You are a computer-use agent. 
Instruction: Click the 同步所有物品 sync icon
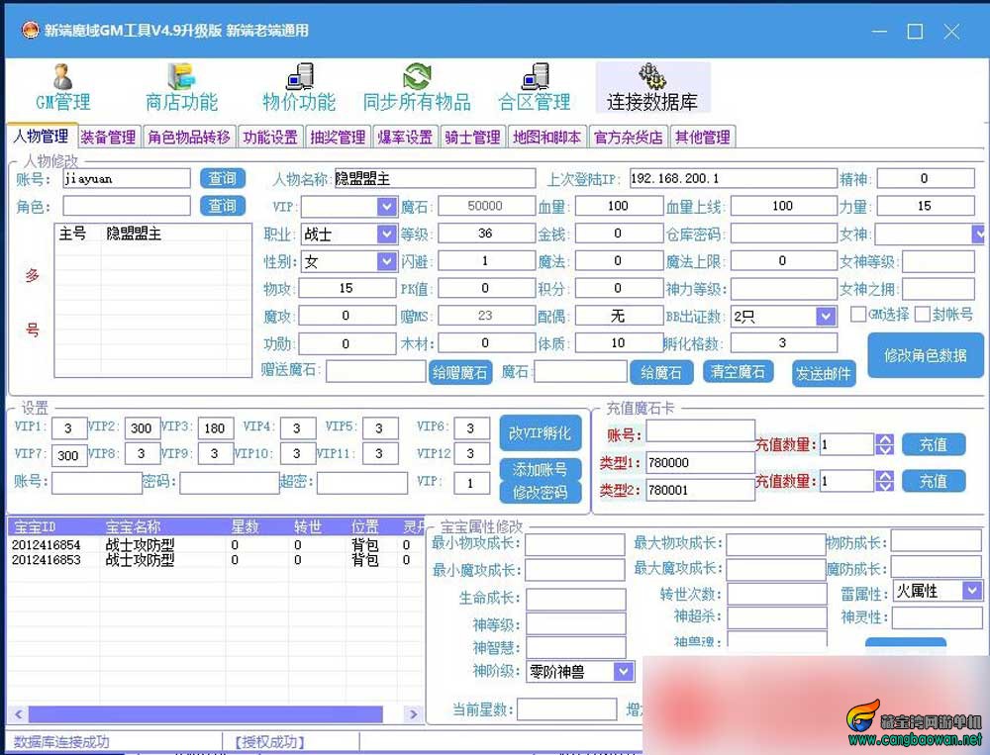tap(417, 77)
